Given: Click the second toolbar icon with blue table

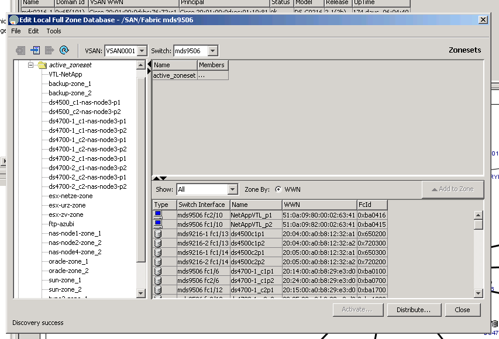Looking at the screenshot, I should click(x=35, y=50).
